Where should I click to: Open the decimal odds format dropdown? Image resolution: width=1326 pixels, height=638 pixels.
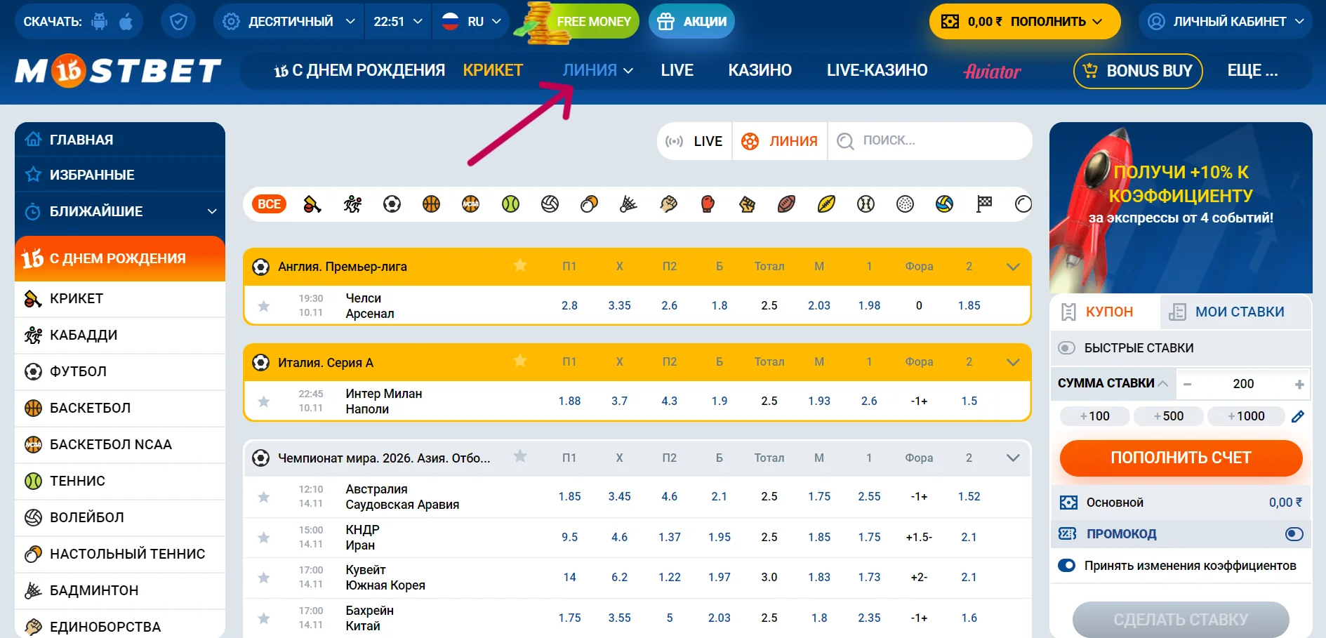pos(289,22)
